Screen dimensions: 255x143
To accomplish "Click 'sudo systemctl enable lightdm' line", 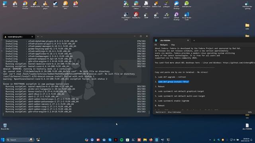I will click(x=174, y=101).
